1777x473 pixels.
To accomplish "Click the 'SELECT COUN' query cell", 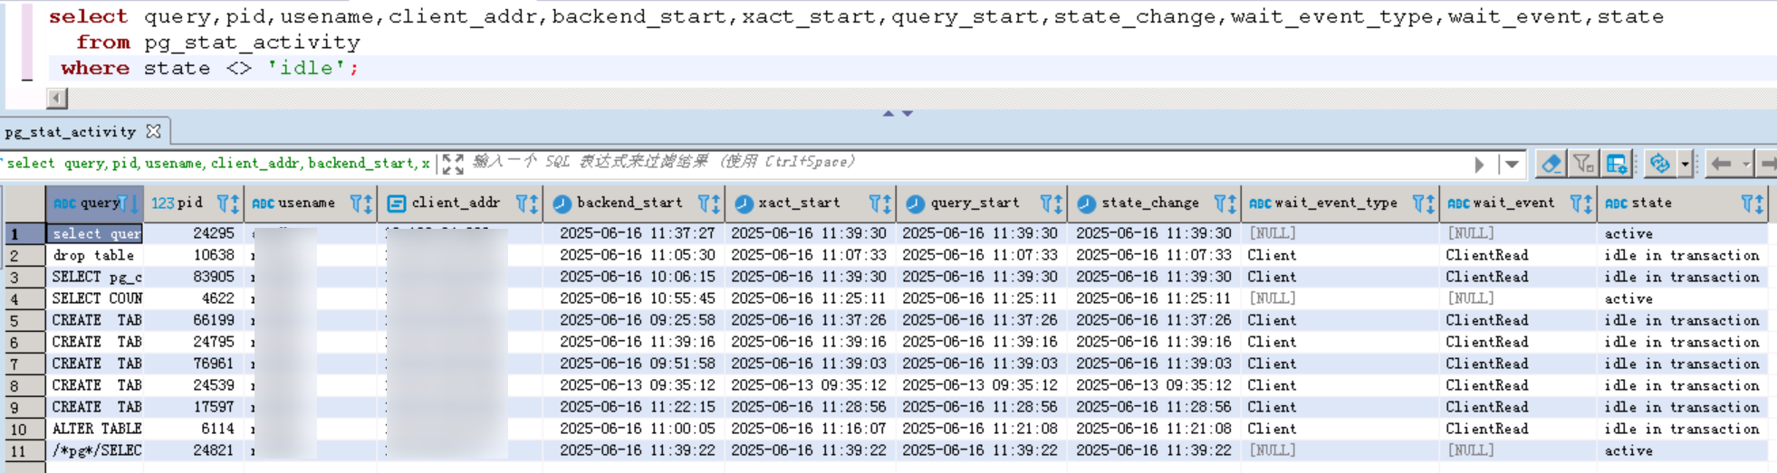I will click(94, 298).
